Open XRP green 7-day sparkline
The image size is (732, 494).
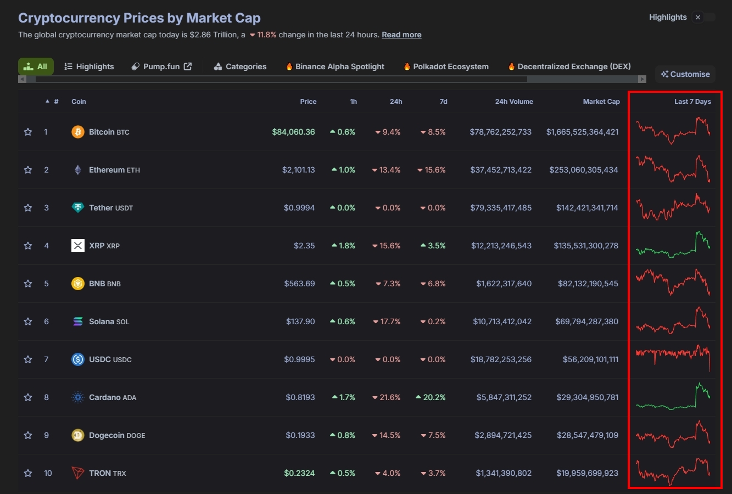pyautogui.click(x=673, y=245)
